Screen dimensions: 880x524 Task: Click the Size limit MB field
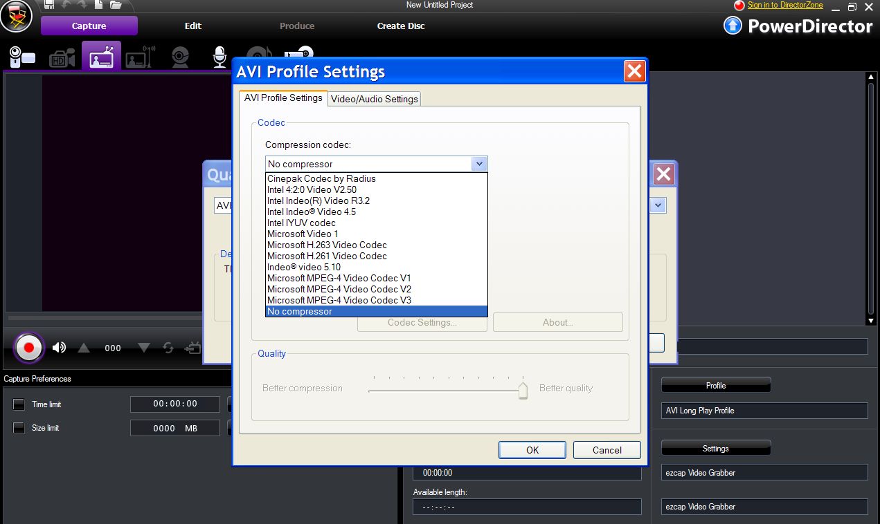pos(175,428)
